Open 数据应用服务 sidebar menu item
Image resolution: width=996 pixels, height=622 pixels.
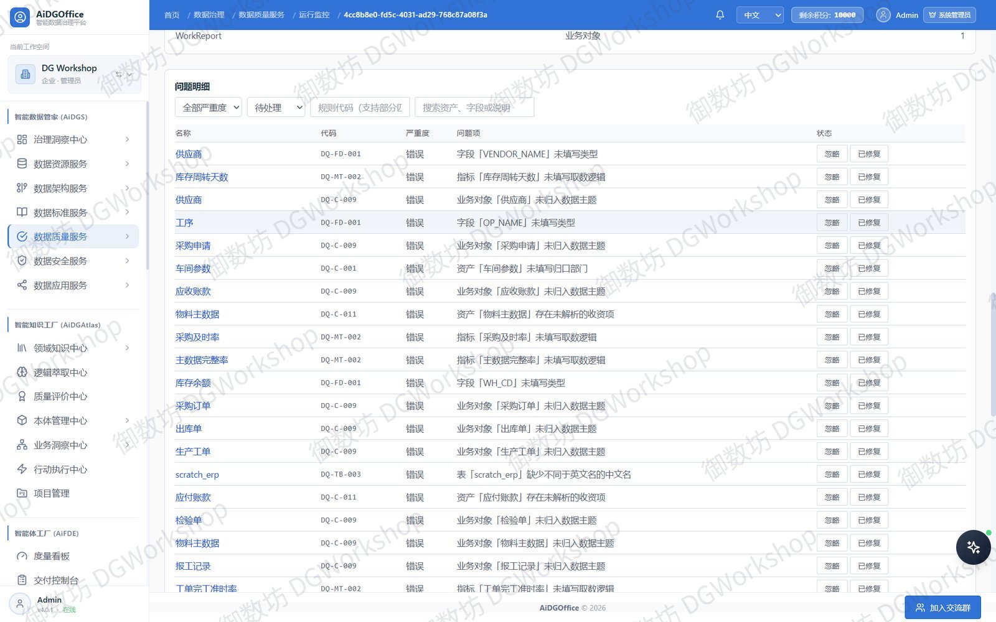[73, 285]
